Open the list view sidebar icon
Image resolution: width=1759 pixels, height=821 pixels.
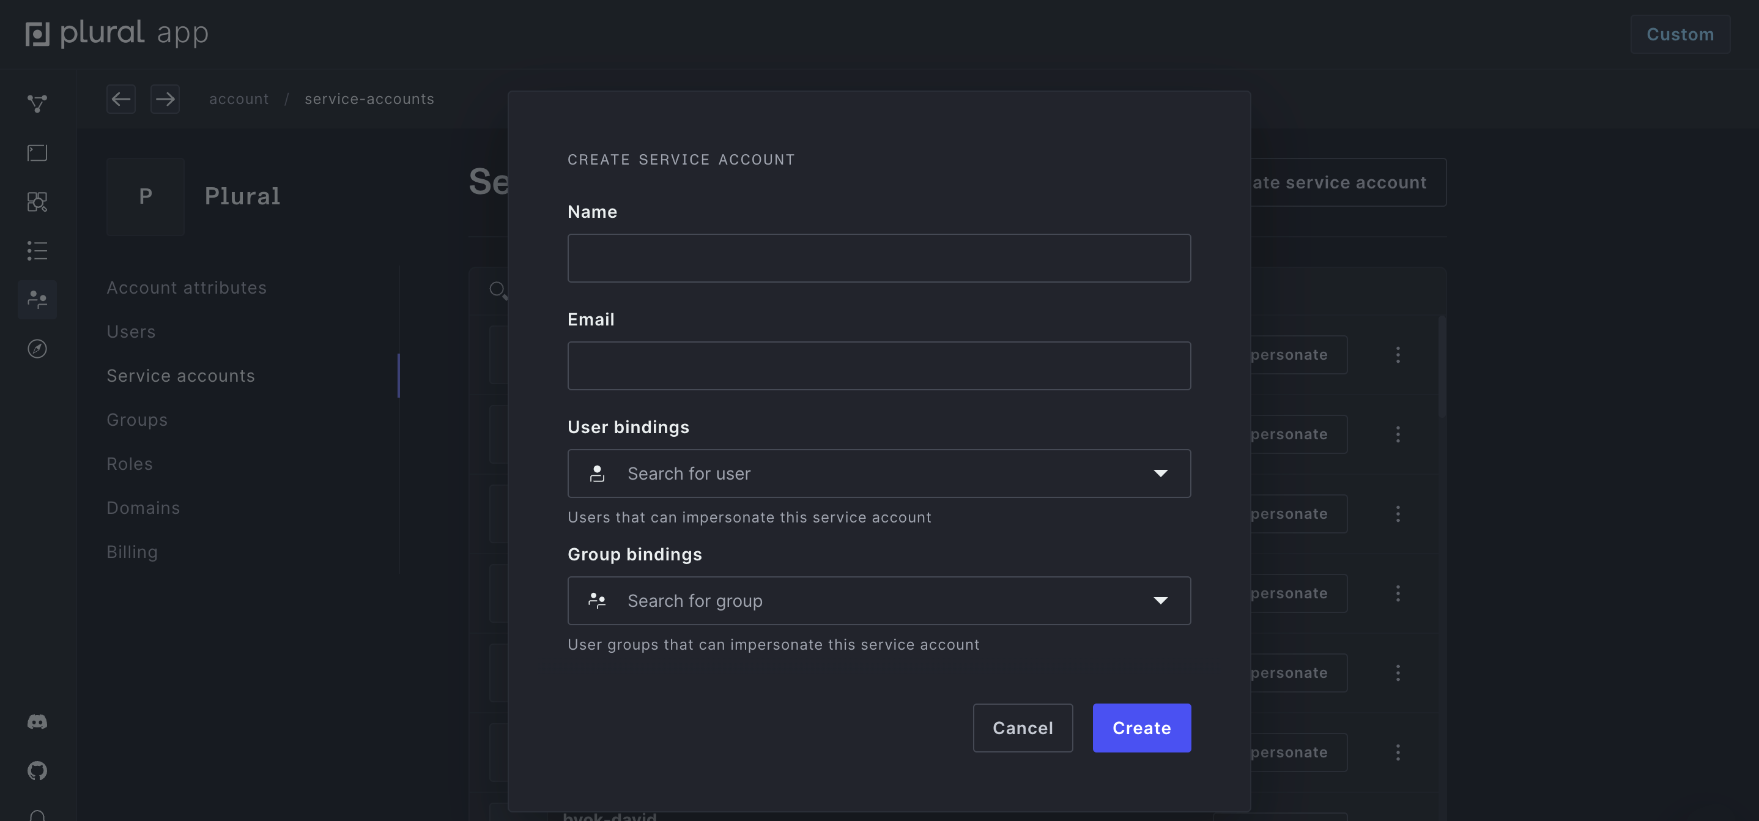tap(37, 251)
